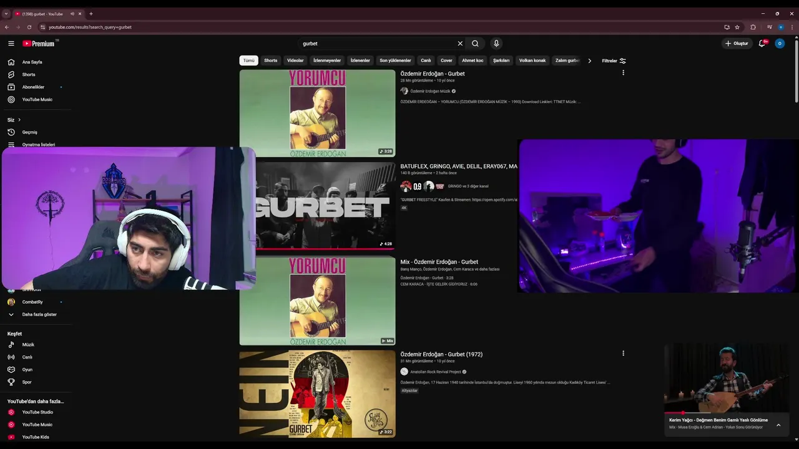Open options menu for Gurbet (1972) result
Screen dimensions: 799x449
click(x=623, y=354)
